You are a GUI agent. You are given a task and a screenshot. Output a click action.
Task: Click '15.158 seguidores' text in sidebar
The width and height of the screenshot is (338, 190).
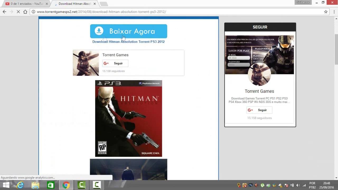point(259,118)
